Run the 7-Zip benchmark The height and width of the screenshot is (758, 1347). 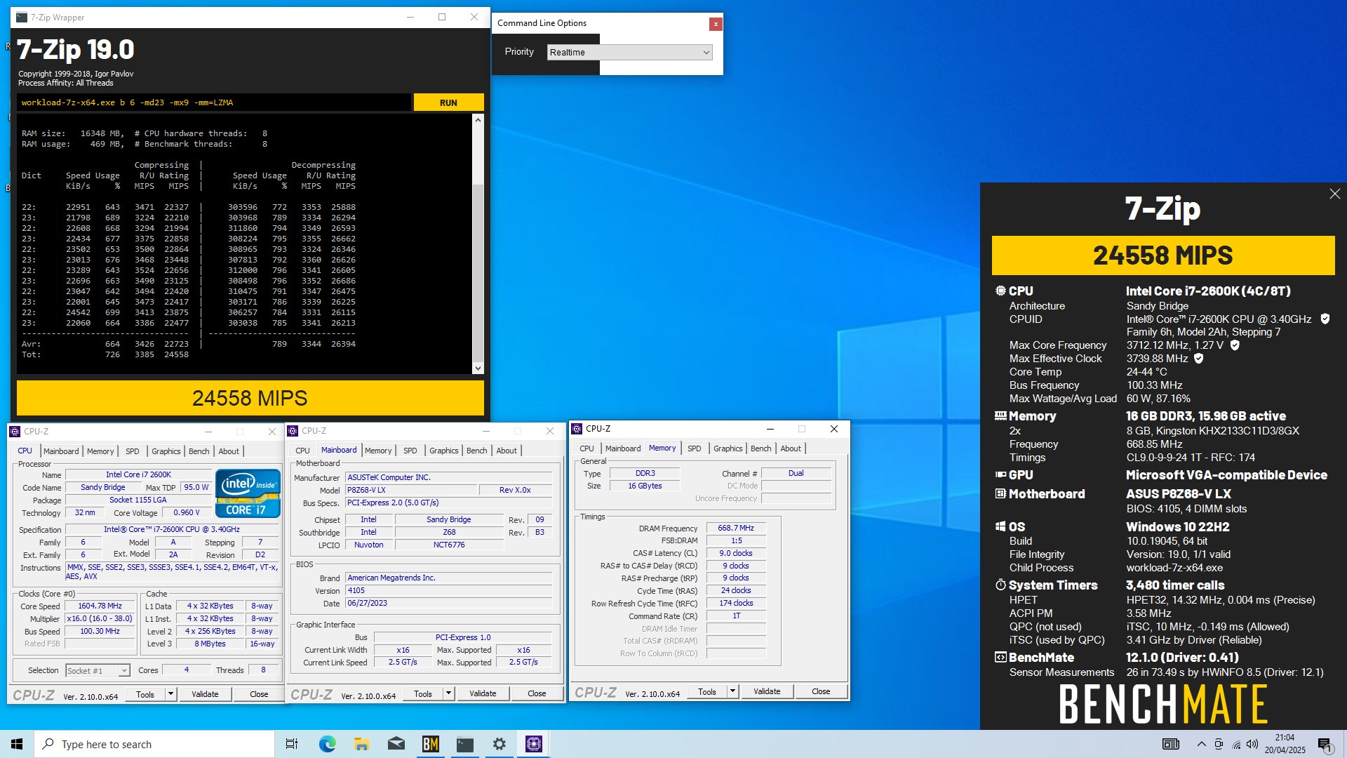pyautogui.click(x=448, y=102)
